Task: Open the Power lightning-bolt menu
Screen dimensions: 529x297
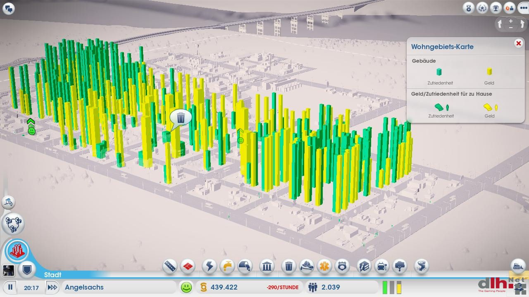Action: click(x=210, y=266)
